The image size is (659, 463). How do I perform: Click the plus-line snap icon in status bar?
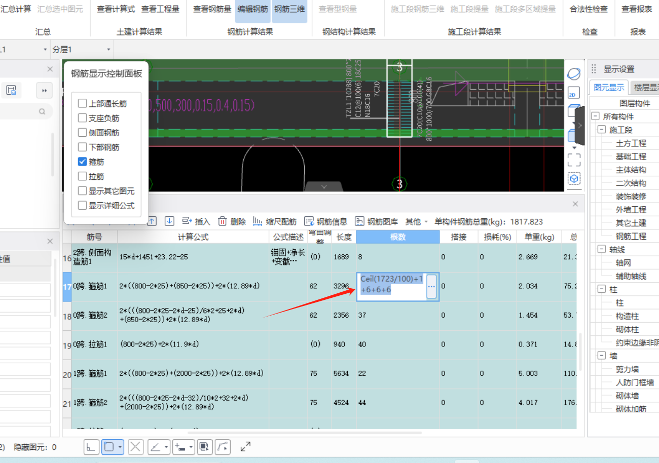(x=179, y=447)
